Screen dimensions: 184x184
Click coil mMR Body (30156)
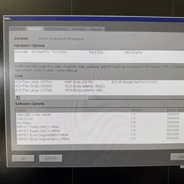79,82
